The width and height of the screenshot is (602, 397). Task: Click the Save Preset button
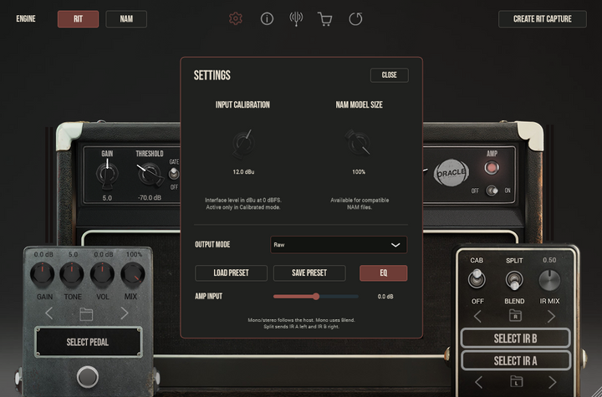pyautogui.click(x=309, y=273)
